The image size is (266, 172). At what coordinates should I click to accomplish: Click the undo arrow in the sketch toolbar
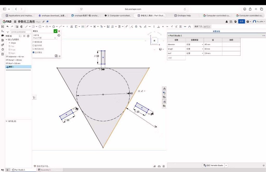tap(8, 27)
